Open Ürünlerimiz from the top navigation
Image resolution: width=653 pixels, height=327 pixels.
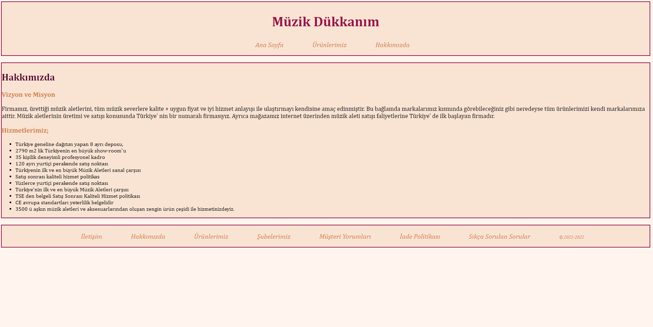coord(329,45)
